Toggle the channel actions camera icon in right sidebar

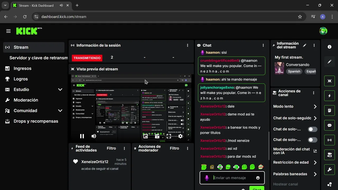pos(330,155)
